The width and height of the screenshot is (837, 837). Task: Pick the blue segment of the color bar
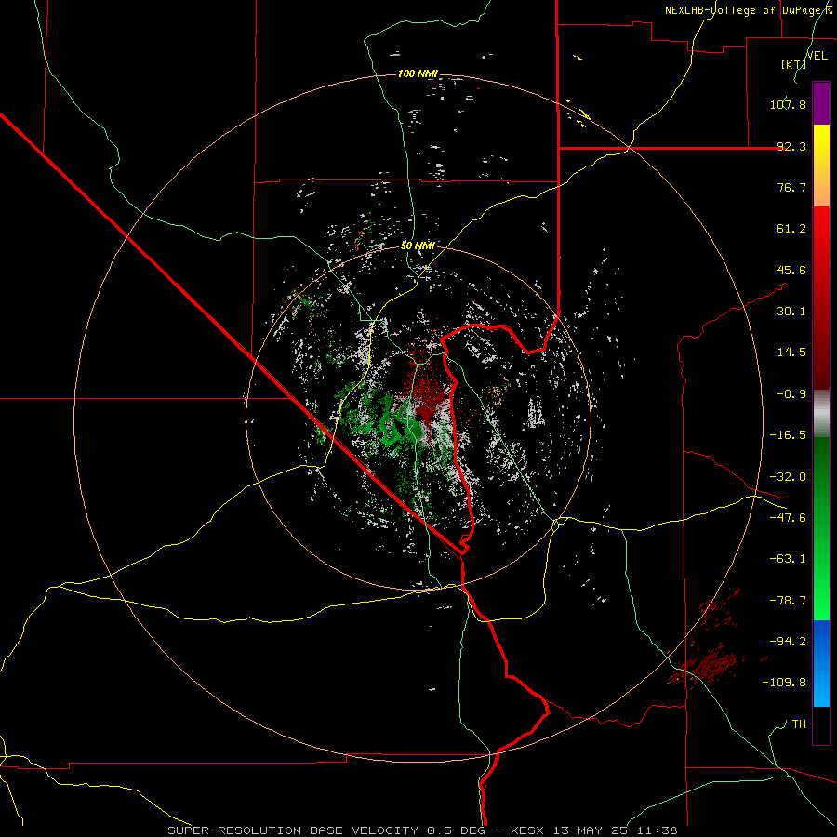(821, 663)
